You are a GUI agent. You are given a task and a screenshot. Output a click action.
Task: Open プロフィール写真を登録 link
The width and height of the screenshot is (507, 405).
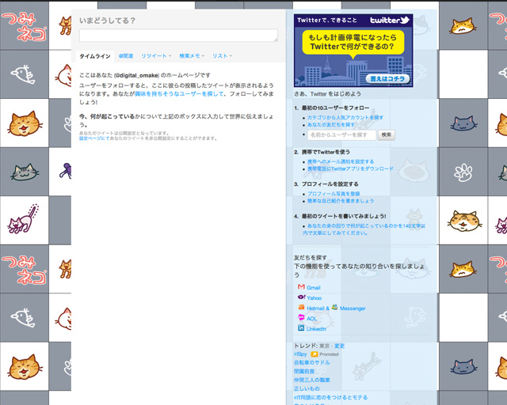(x=334, y=194)
